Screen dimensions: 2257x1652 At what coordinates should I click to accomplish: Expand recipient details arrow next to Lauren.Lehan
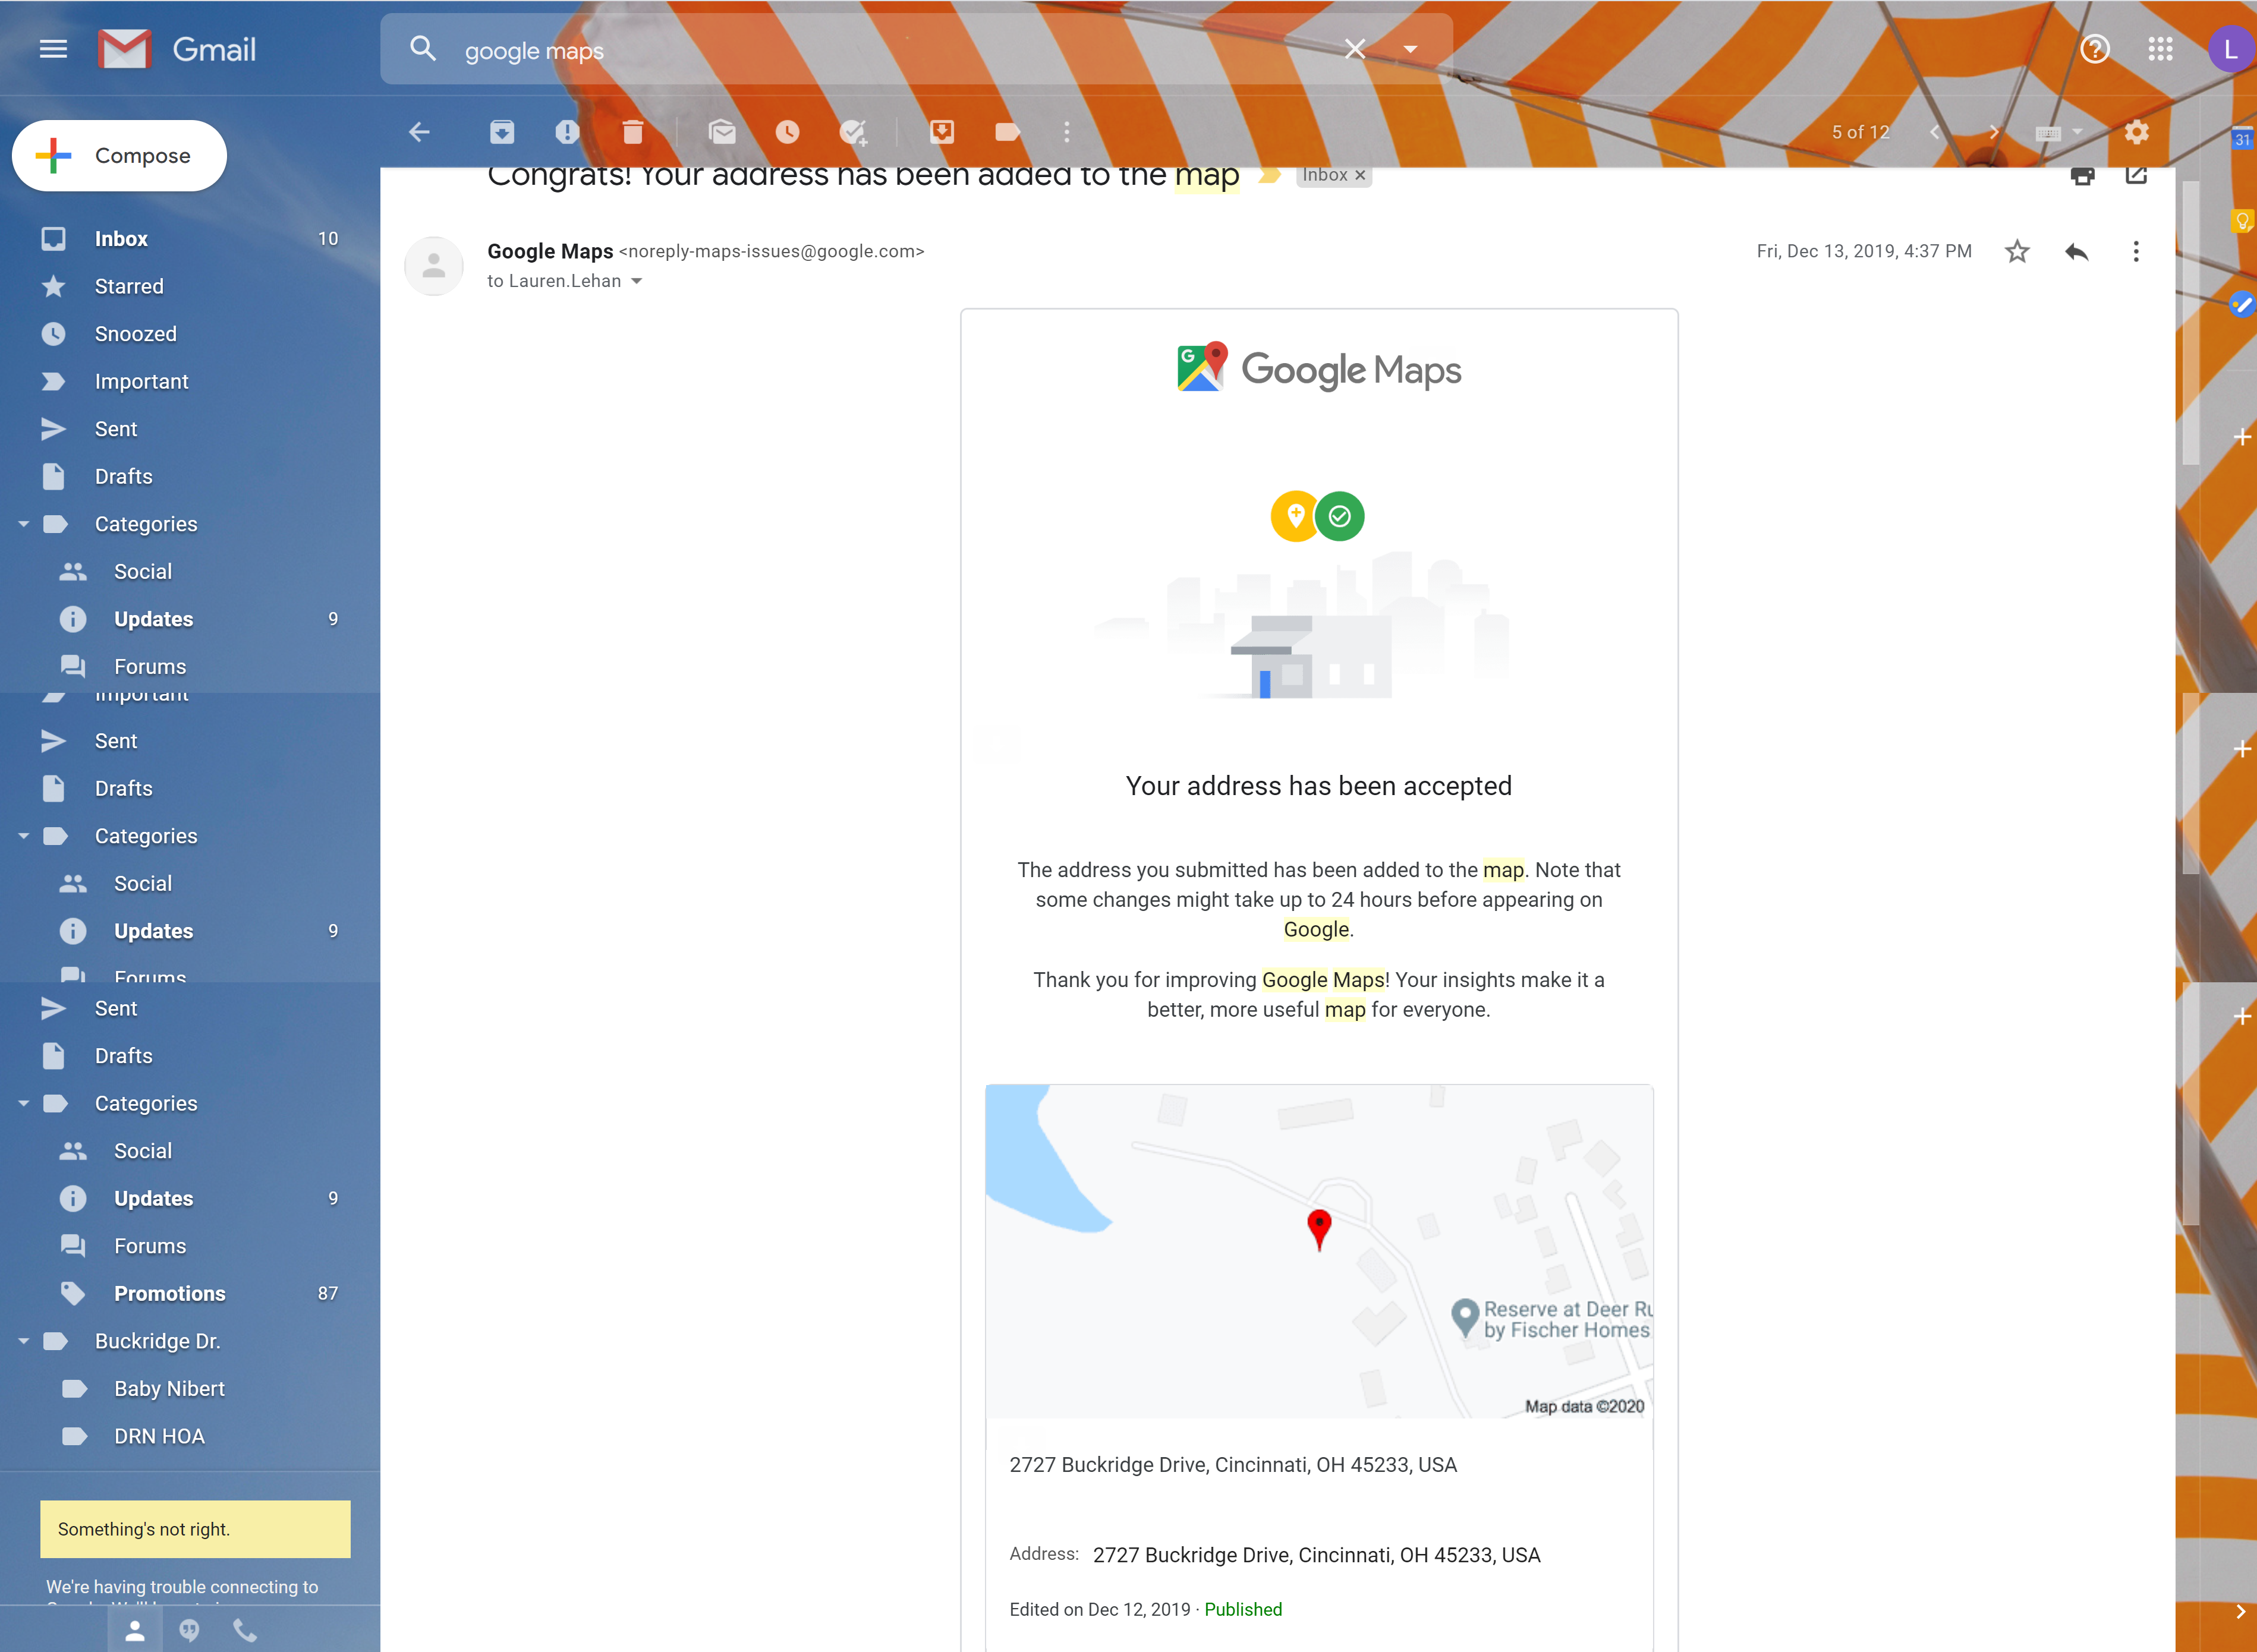[637, 282]
